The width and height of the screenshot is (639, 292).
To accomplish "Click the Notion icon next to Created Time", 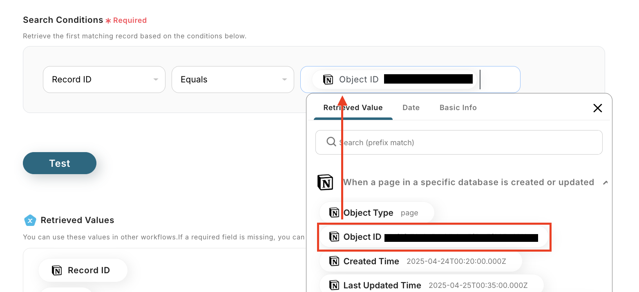I will click(334, 261).
